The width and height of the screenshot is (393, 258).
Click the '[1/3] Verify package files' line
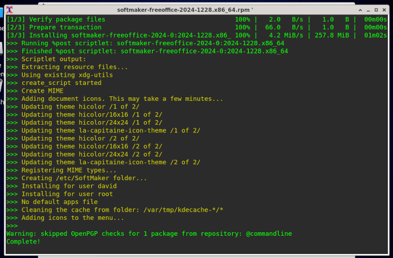pyautogui.click(x=56, y=20)
